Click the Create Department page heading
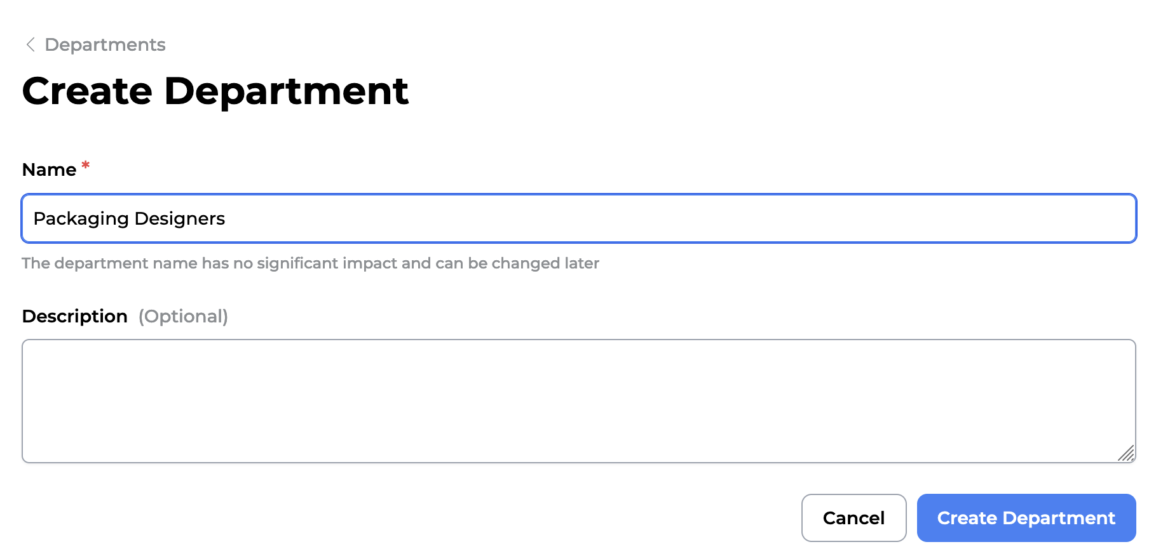Screen dimensions: 1163x556 (215, 91)
